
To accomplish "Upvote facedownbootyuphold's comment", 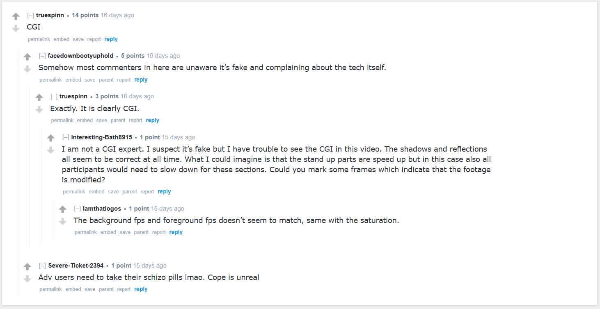I will tap(27, 57).
